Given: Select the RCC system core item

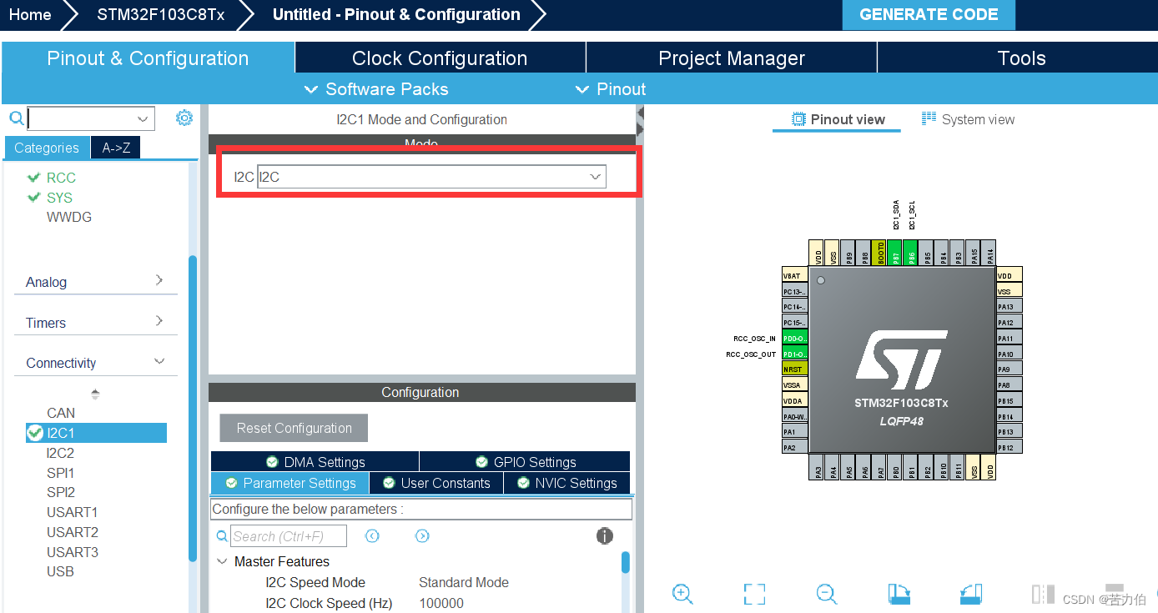Looking at the screenshot, I should tap(61, 178).
